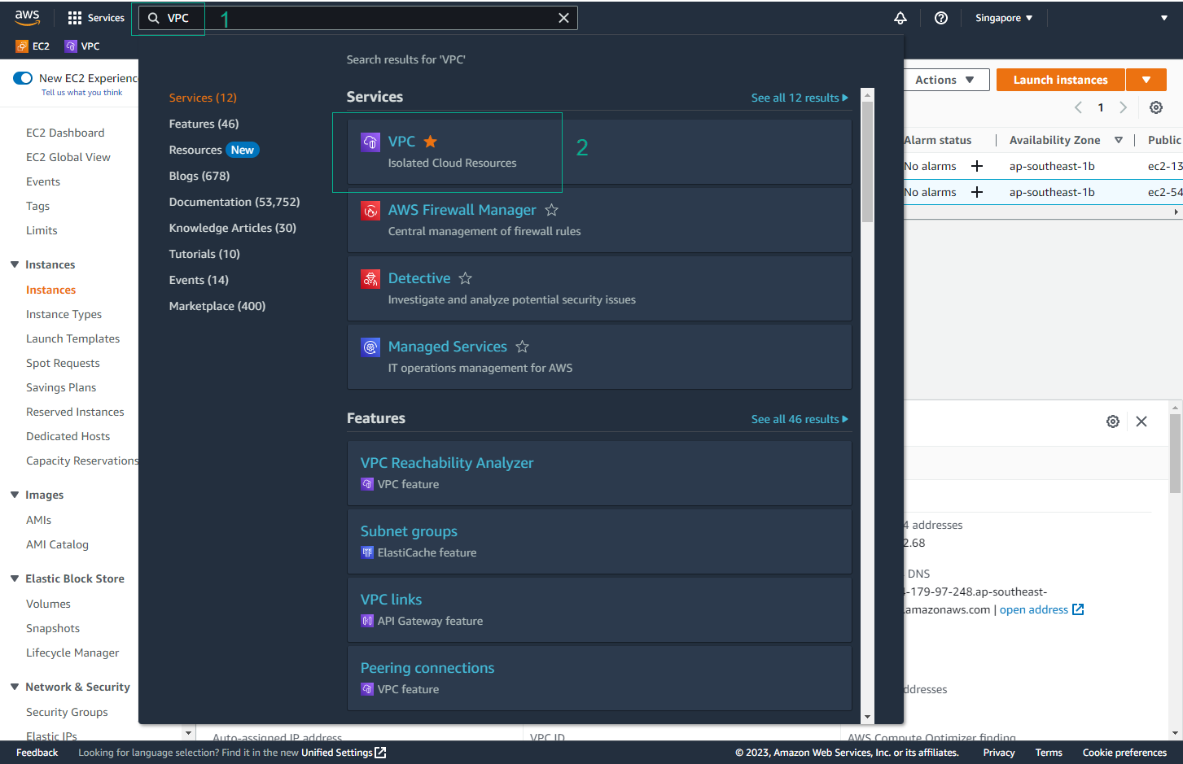Clear the VPC search text
The width and height of the screenshot is (1183, 764).
tap(563, 18)
